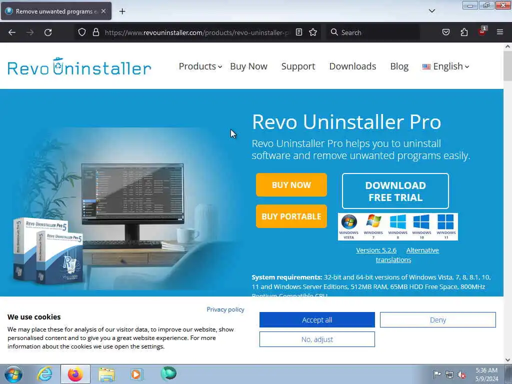
Task: Click DOWNLOAD FREE TRIAL button
Action: pyautogui.click(x=395, y=191)
